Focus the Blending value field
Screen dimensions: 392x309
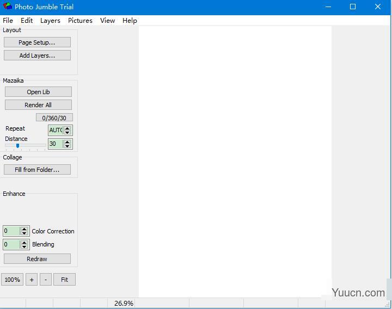pyautogui.click(x=12, y=244)
